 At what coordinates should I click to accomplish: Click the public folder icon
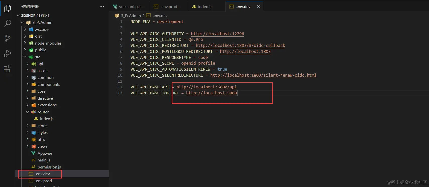pyautogui.click(x=31, y=50)
